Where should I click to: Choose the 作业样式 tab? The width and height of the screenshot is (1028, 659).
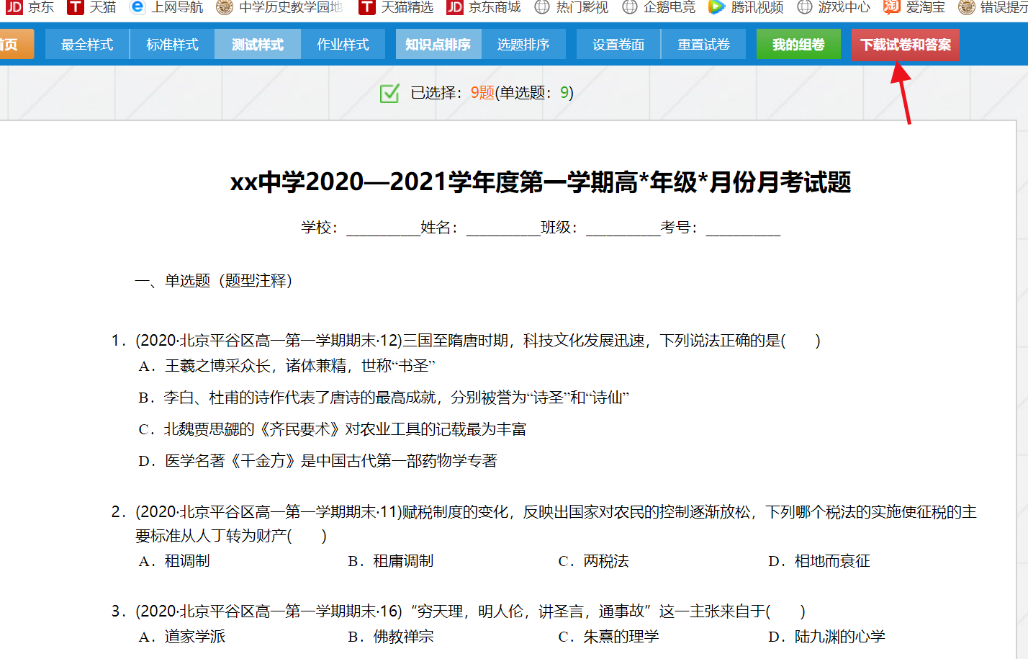point(343,45)
